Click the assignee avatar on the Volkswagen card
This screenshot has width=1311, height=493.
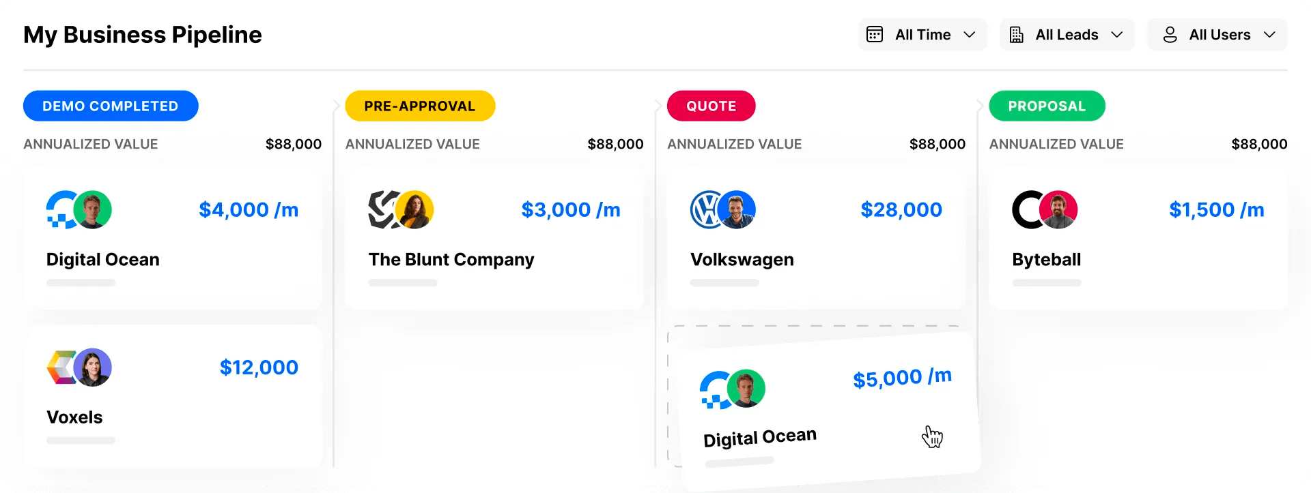tap(736, 209)
